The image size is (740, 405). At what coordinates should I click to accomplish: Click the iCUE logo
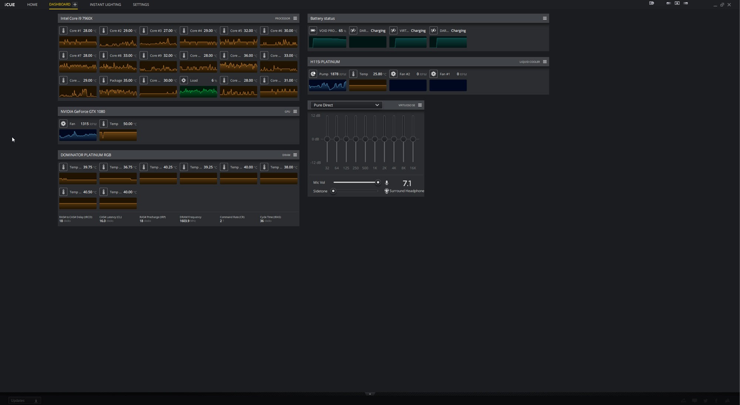(x=10, y=4)
